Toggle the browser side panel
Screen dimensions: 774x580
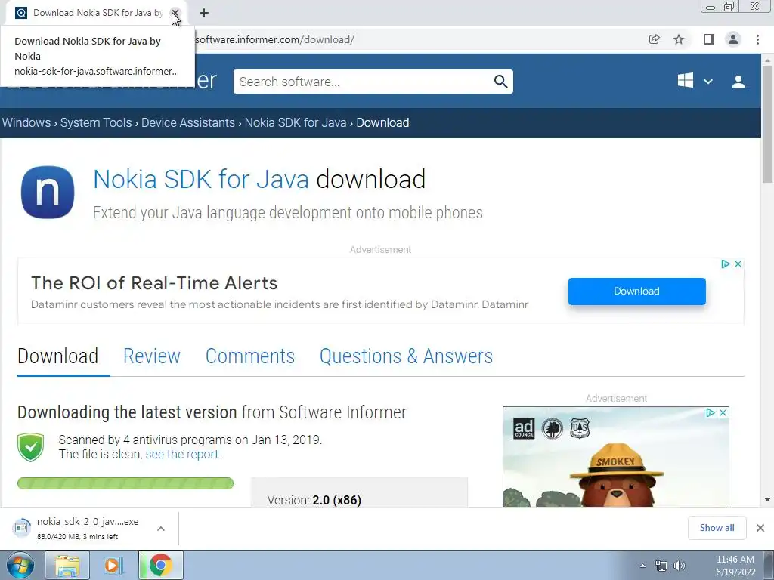click(x=709, y=39)
